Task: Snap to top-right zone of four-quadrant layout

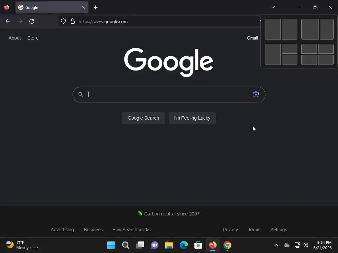Action: click(326, 49)
